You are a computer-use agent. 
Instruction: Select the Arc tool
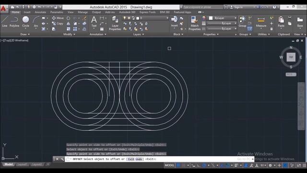[36, 22]
